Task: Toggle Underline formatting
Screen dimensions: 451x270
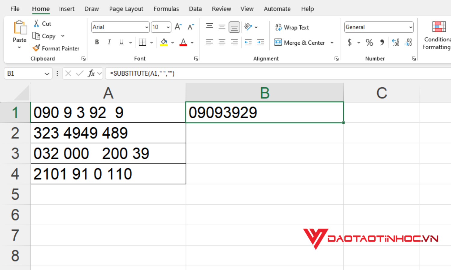Action: pyautogui.click(x=121, y=42)
